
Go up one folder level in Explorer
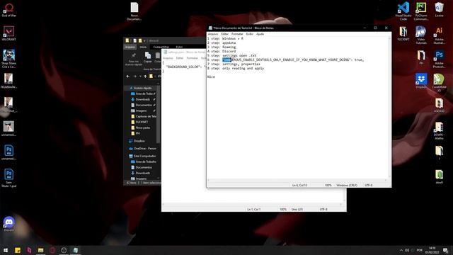click(145, 76)
